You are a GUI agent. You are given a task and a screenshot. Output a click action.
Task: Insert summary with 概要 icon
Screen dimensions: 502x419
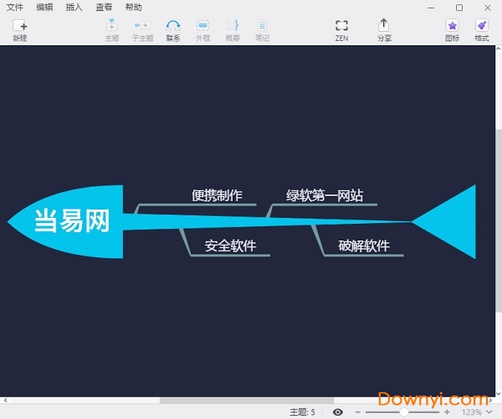[x=233, y=30]
